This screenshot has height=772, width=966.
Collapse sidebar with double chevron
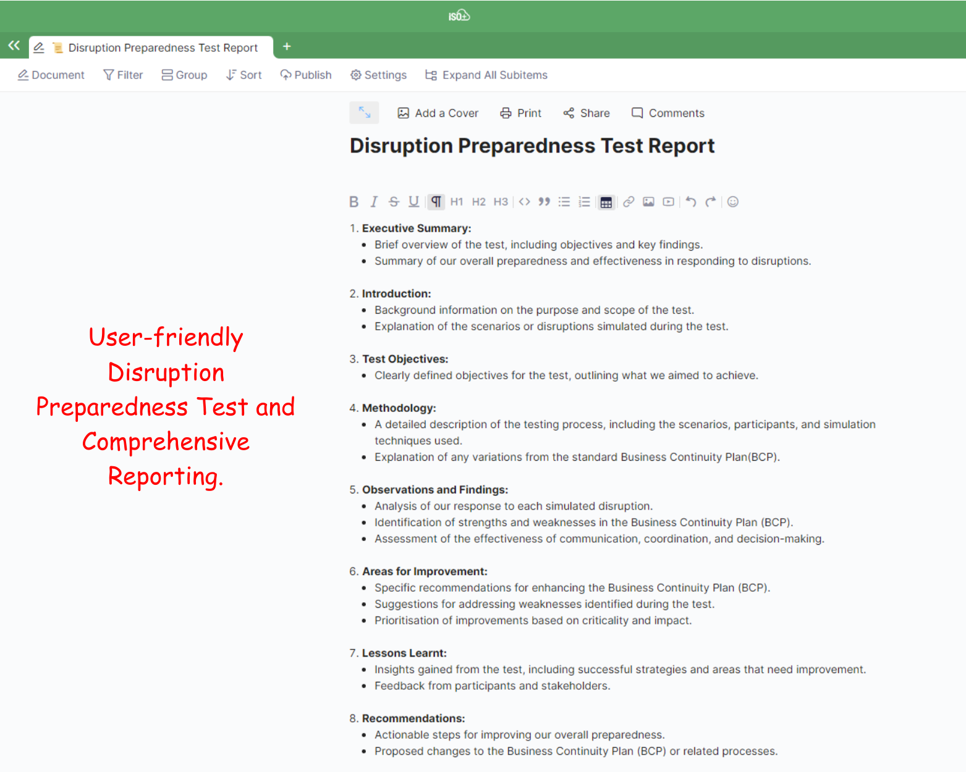tap(14, 46)
